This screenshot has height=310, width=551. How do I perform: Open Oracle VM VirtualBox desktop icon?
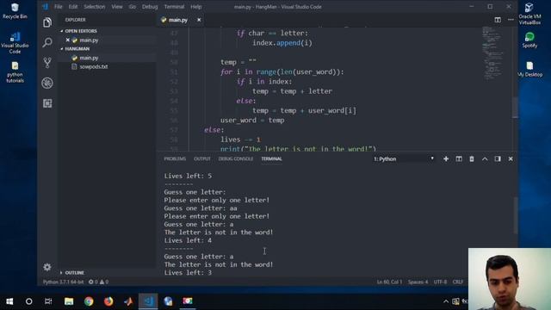tap(529, 14)
